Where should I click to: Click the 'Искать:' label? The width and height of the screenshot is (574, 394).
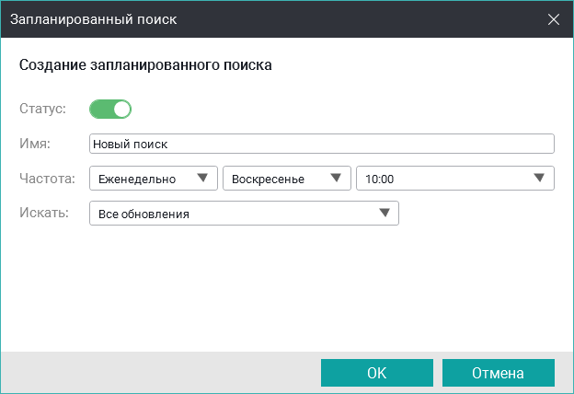(x=43, y=214)
